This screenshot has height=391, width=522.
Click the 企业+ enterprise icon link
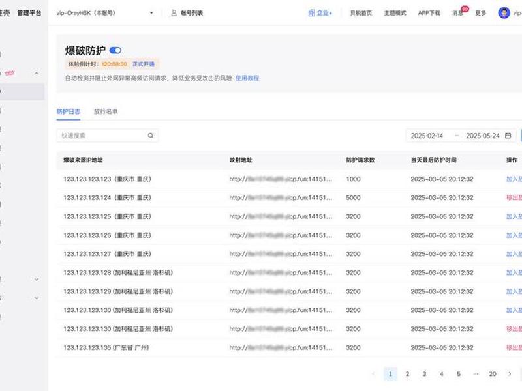point(320,13)
